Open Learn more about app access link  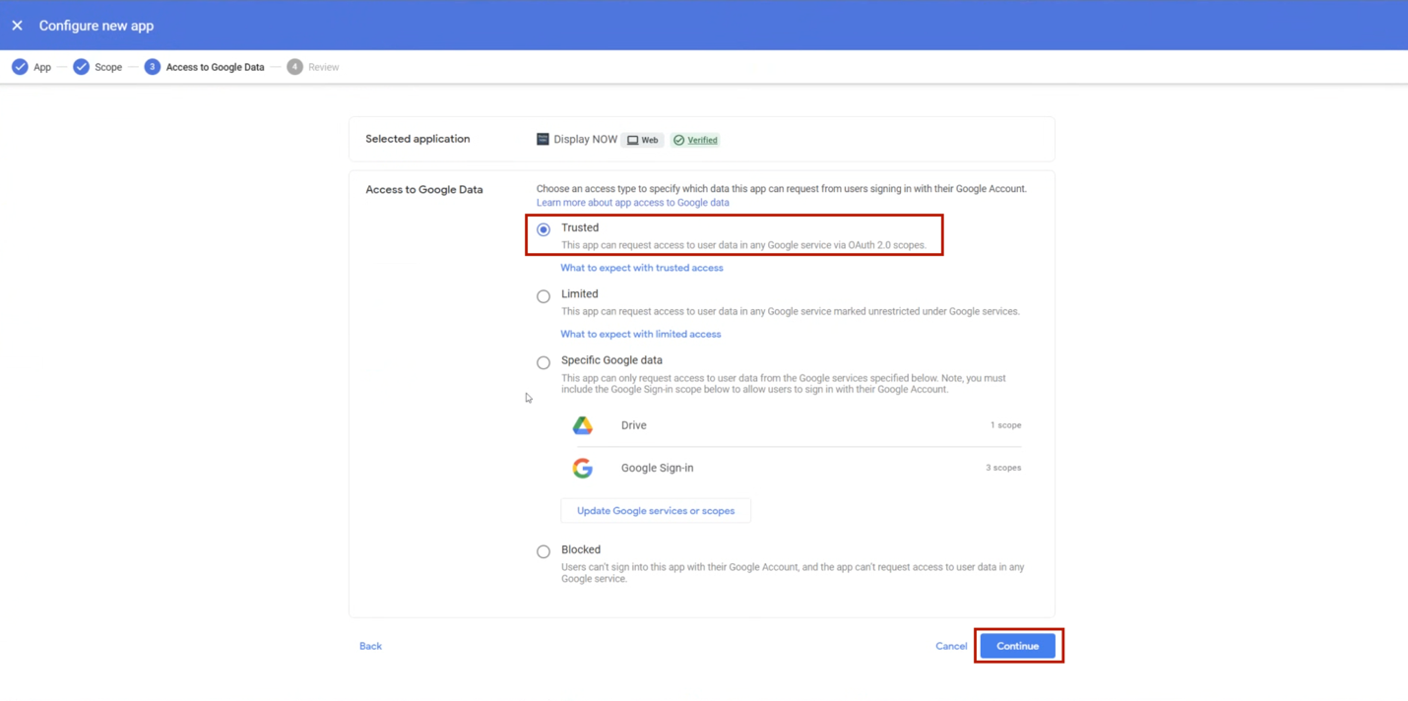(x=633, y=203)
